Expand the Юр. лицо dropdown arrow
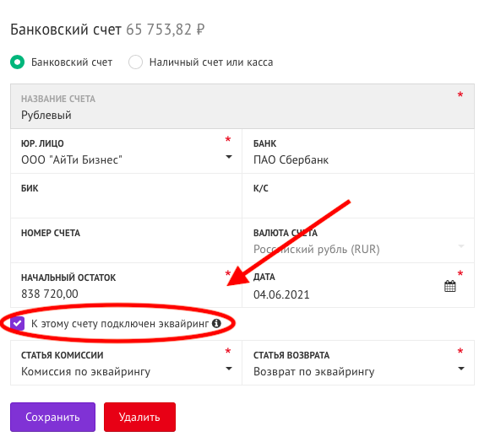Image resolution: width=490 pixels, height=442 pixels. click(x=229, y=157)
